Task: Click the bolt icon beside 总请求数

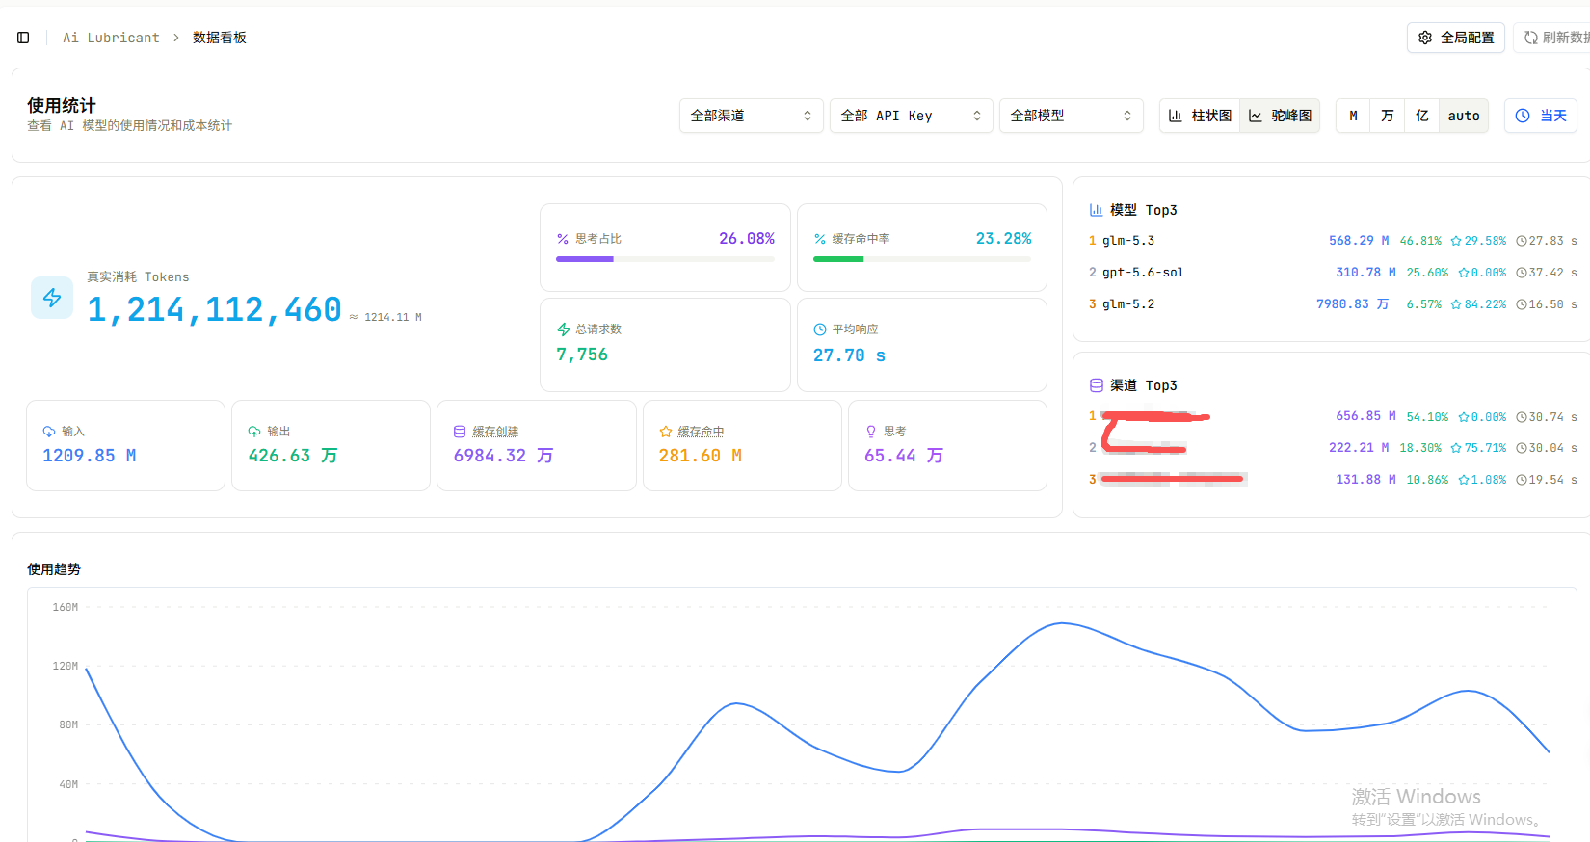Action: [x=564, y=329]
